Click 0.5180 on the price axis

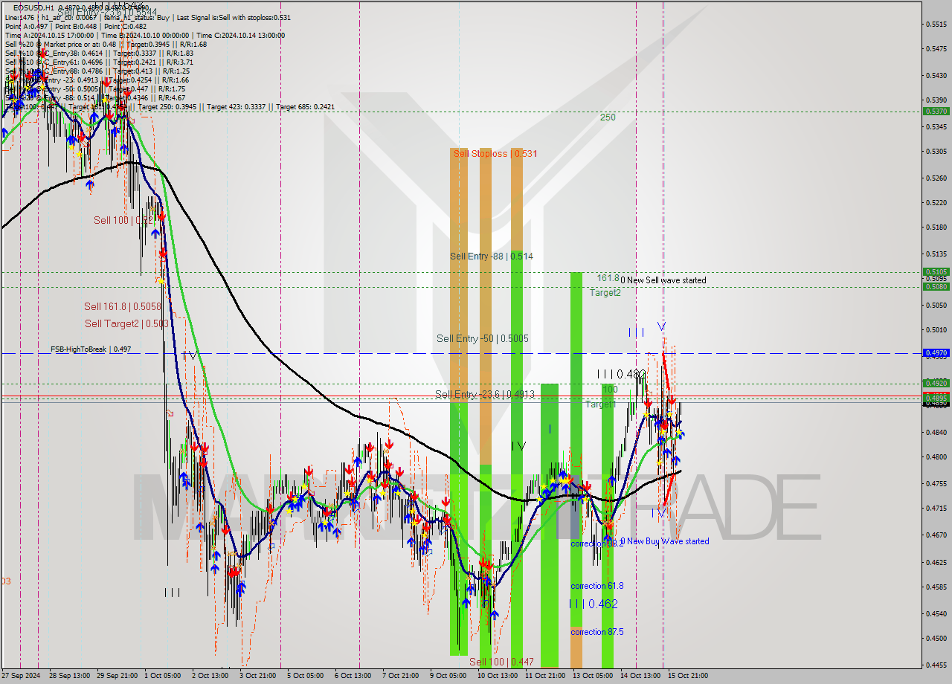[x=936, y=227]
